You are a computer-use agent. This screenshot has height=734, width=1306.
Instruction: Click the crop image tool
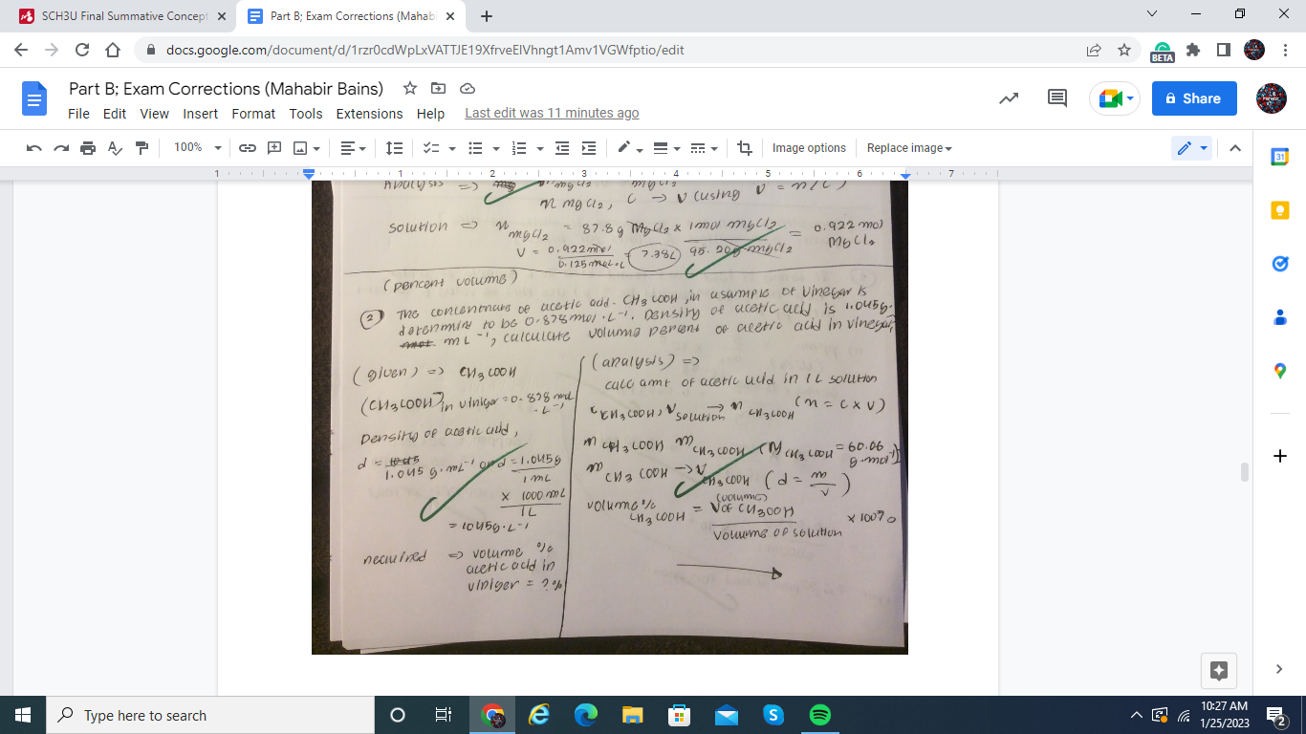745,147
